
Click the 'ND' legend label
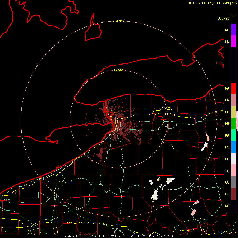click(227, 206)
